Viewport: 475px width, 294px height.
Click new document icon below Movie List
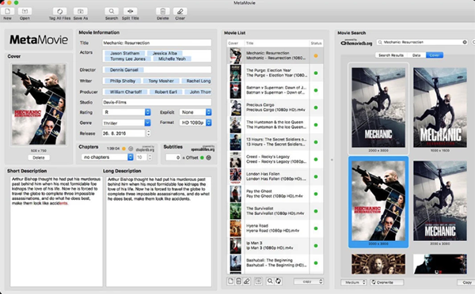(231, 281)
